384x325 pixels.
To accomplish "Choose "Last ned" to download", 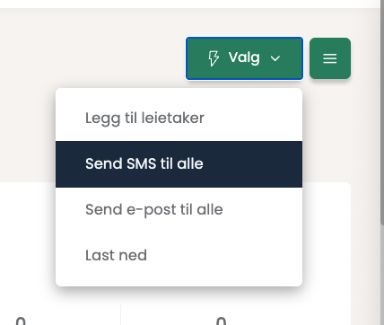I will pyautogui.click(x=179, y=256).
